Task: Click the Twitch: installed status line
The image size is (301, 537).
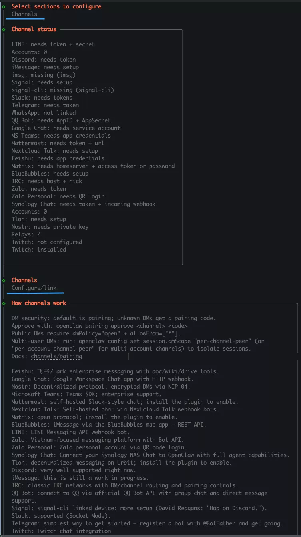Action: [x=39, y=250]
